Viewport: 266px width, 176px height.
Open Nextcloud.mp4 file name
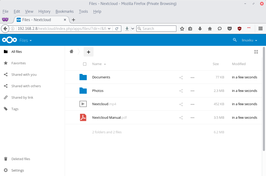pyautogui.click(x=104, y=104)
